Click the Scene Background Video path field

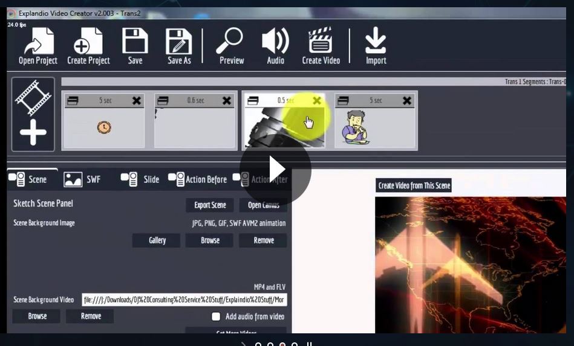(184, 300)
